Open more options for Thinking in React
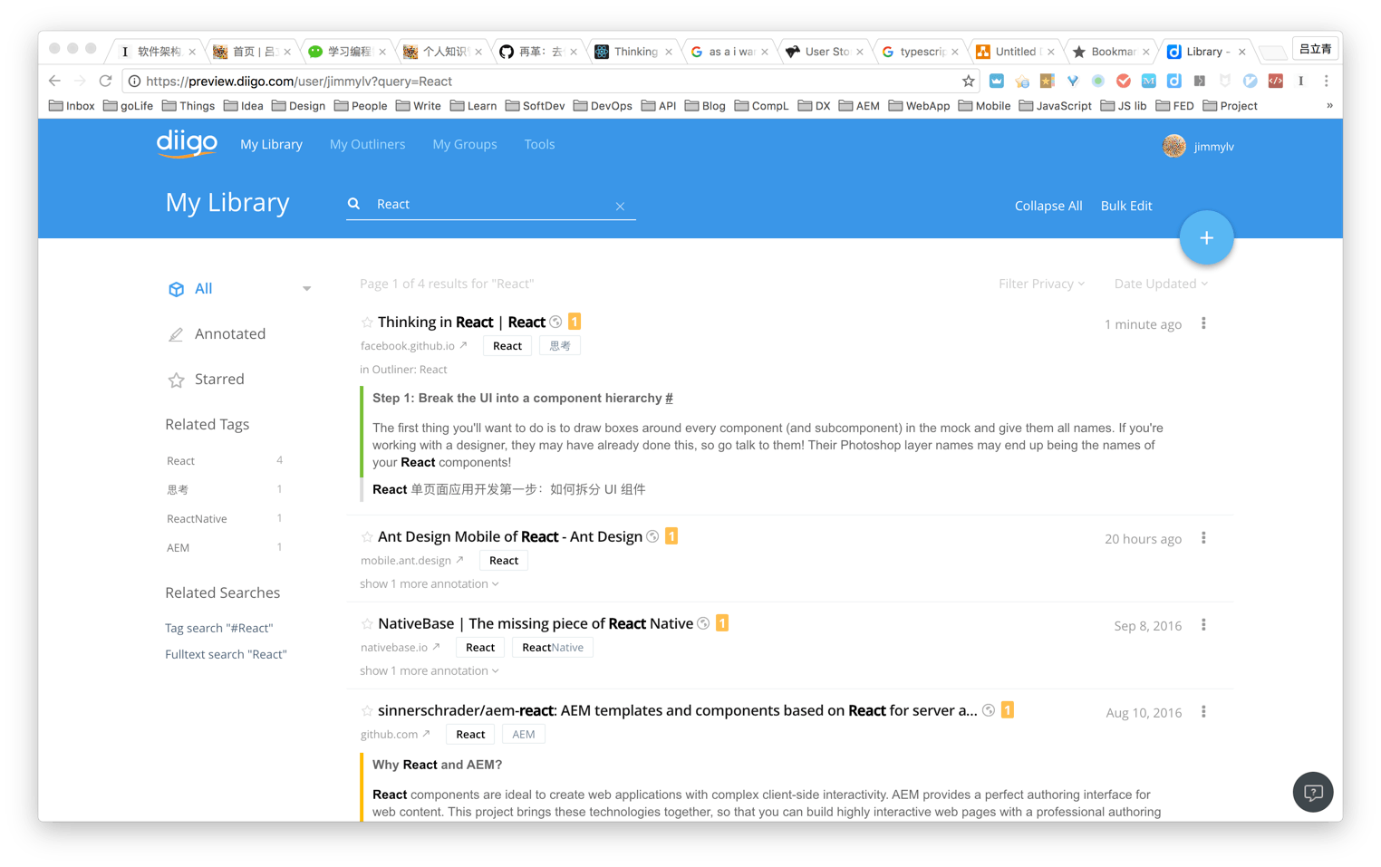 pyautogui.click(x=1203, y=323)
